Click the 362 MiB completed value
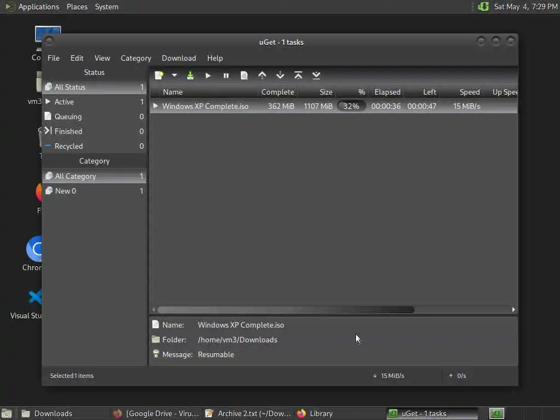The image size is (560, 420). point(281,106)
